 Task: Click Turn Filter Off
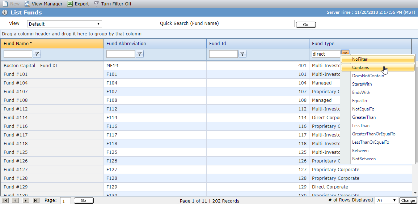pyautogui.click(x=113, y=4)
